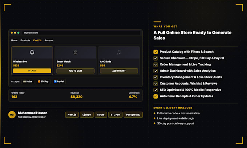Click the Orders Today value 142
Viewport: 247px width, 148px height.
click(14, 97)
